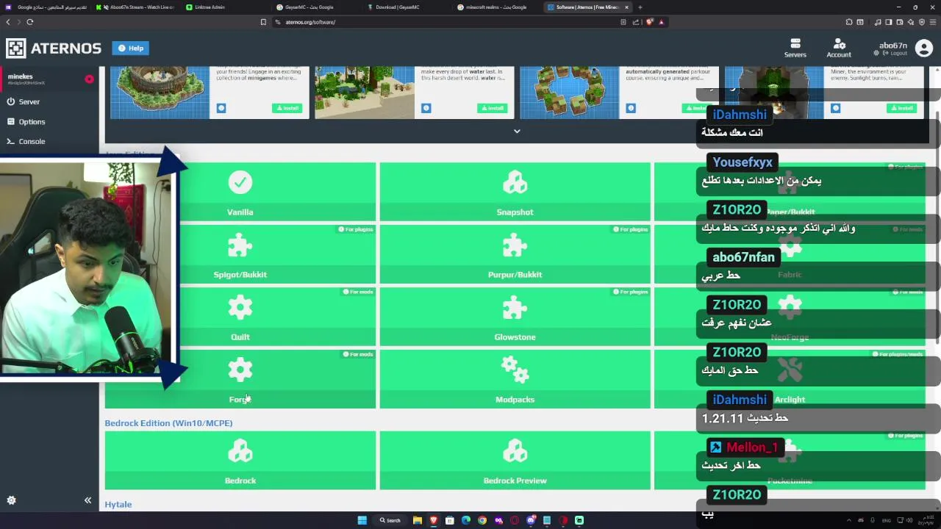The width and height of the screenshot is (941, 529).
Task: Click the Vanilla checkmark icon
Action: 240,182
